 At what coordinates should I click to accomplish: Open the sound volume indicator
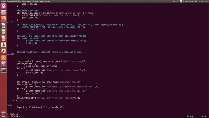(196, 1)
